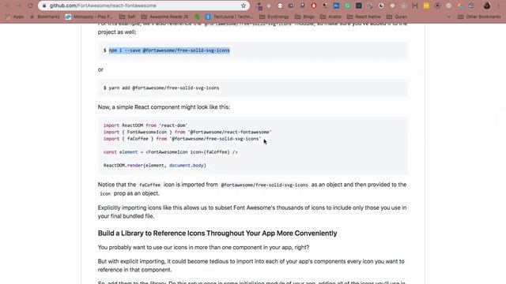Click the highlighted npm i --save command
This screenshot has width=506, height=284.
tap(169, 50)
